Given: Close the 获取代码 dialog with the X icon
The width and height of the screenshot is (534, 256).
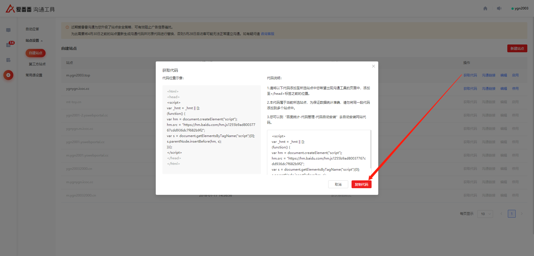Looking at the screenshot, I should click(374, 66).
